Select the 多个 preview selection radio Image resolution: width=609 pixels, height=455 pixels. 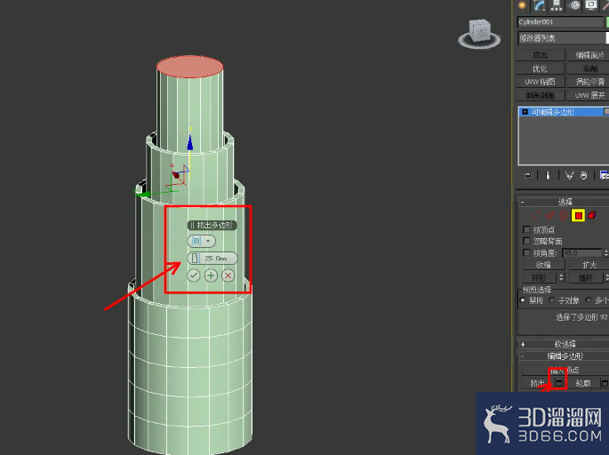coord(589,300)
